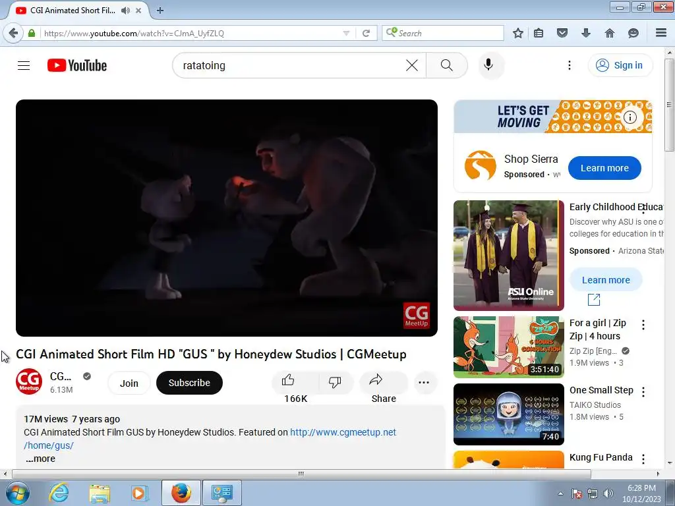Show bookmarks list in Firefox toolbar
675x506 pixels.
[x=539, y=33]
